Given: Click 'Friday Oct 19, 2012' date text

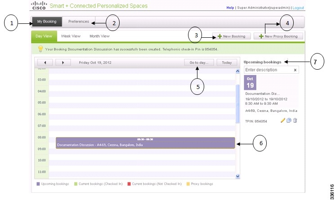Looking at the screenshot, I should 95,62.
